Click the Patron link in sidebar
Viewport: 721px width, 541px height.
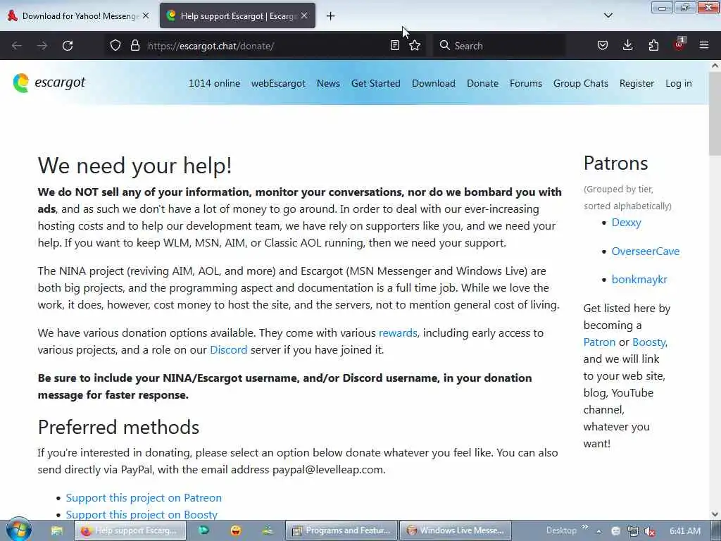pyautogui.click(x=599, y=342)
